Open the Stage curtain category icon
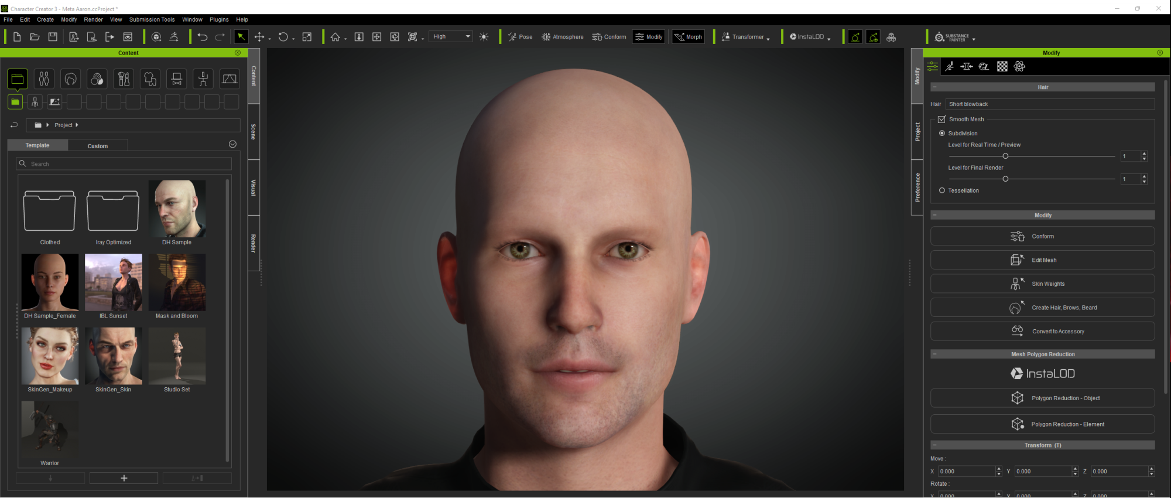The image size is (1171, 498). pos(230,79)
